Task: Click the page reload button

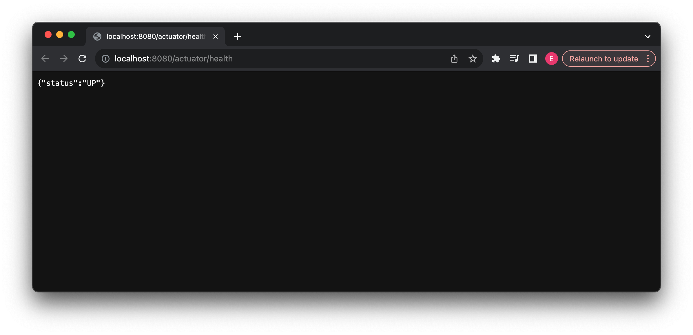Action: pos(82,59)
